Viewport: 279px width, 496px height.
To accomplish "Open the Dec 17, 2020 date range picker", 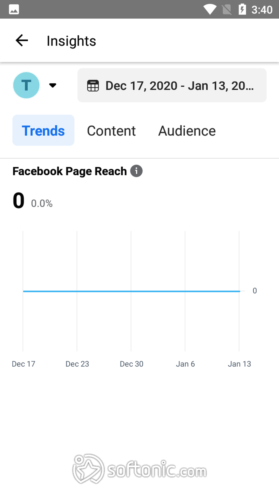I will pos(172,85).
